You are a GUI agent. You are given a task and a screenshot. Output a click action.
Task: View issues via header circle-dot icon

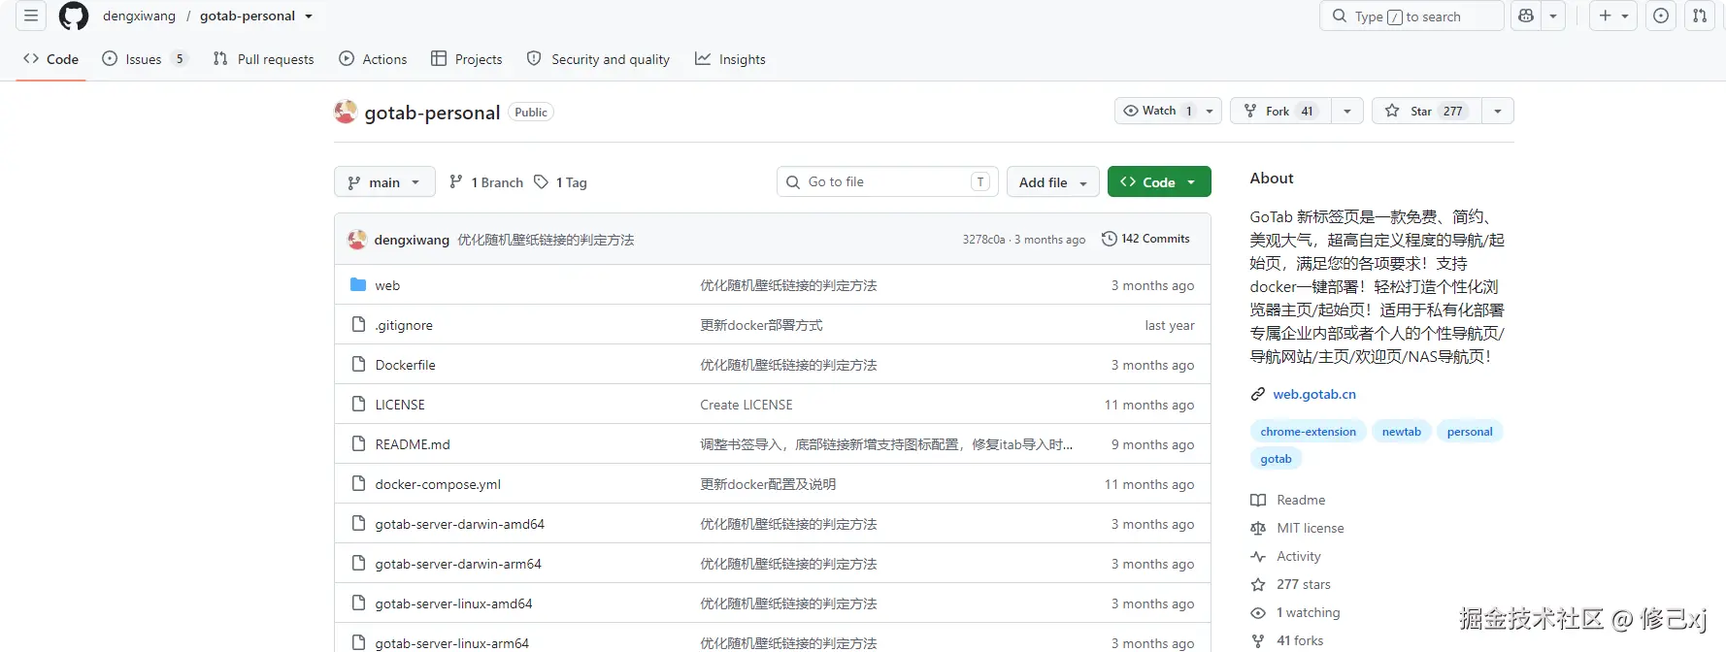point(1661,16)
